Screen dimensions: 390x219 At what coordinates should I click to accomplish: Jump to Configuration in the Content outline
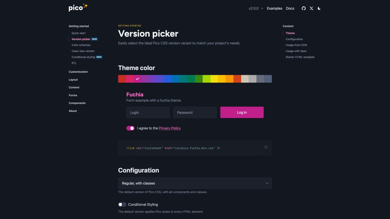coord(294,39)
